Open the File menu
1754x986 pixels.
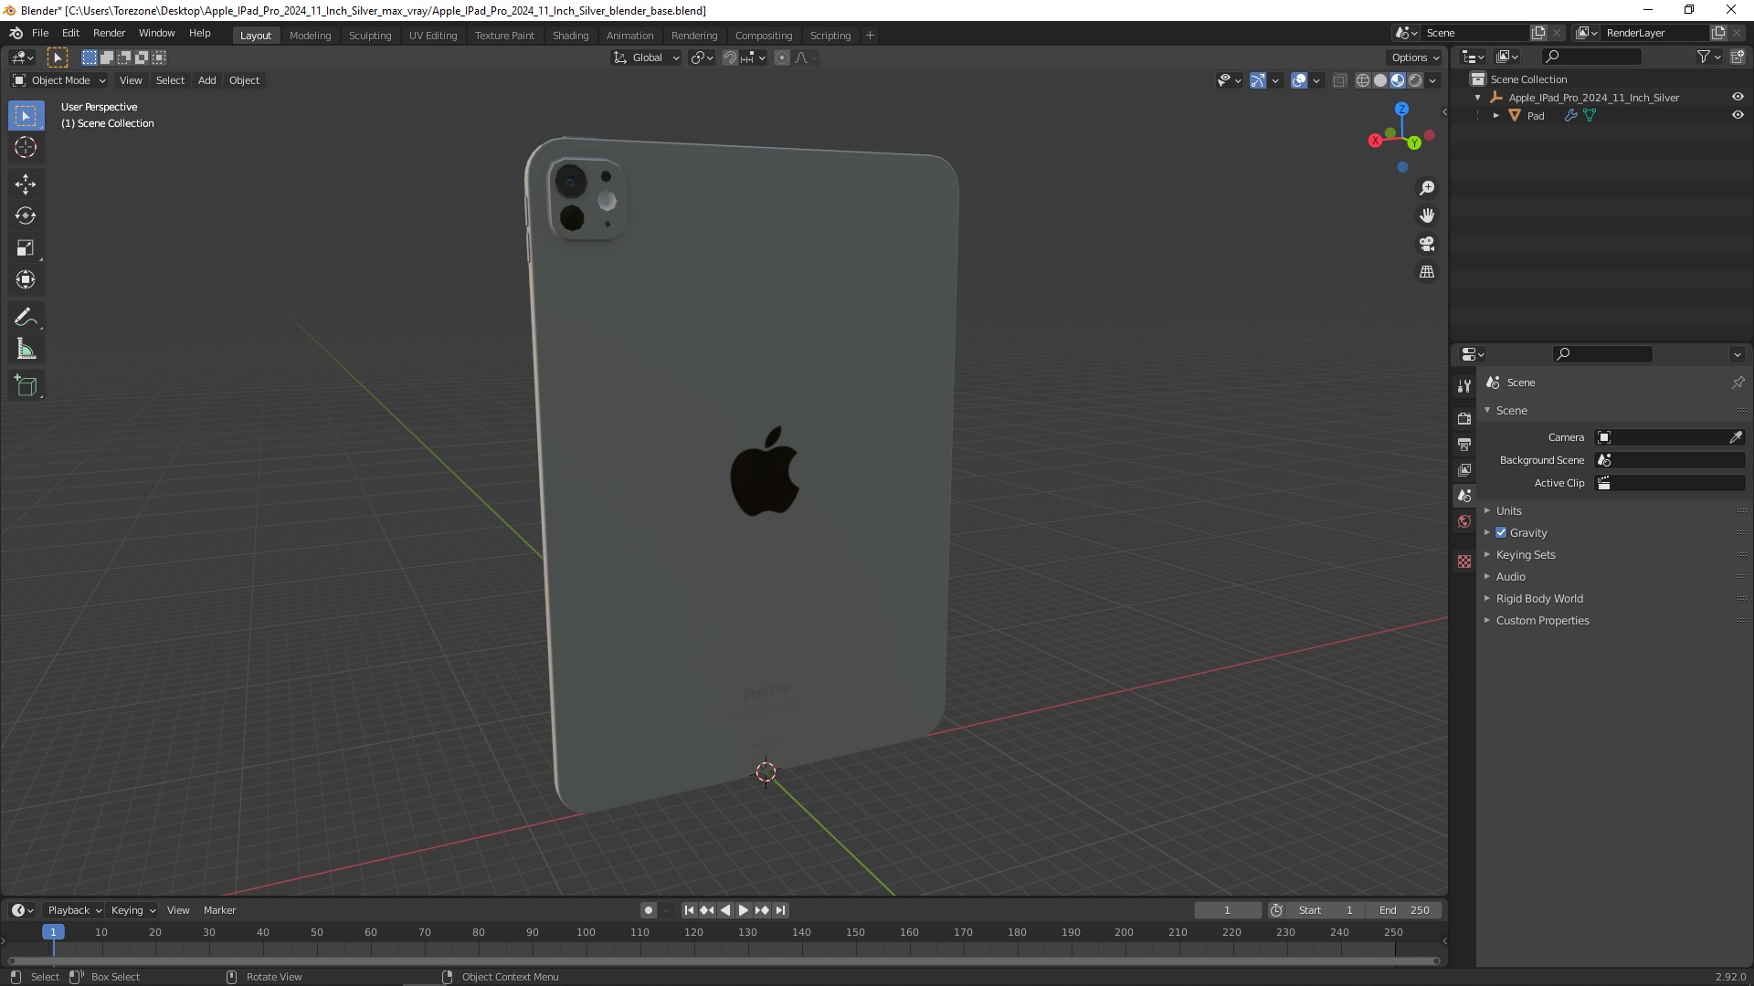(x=40, y=33)
